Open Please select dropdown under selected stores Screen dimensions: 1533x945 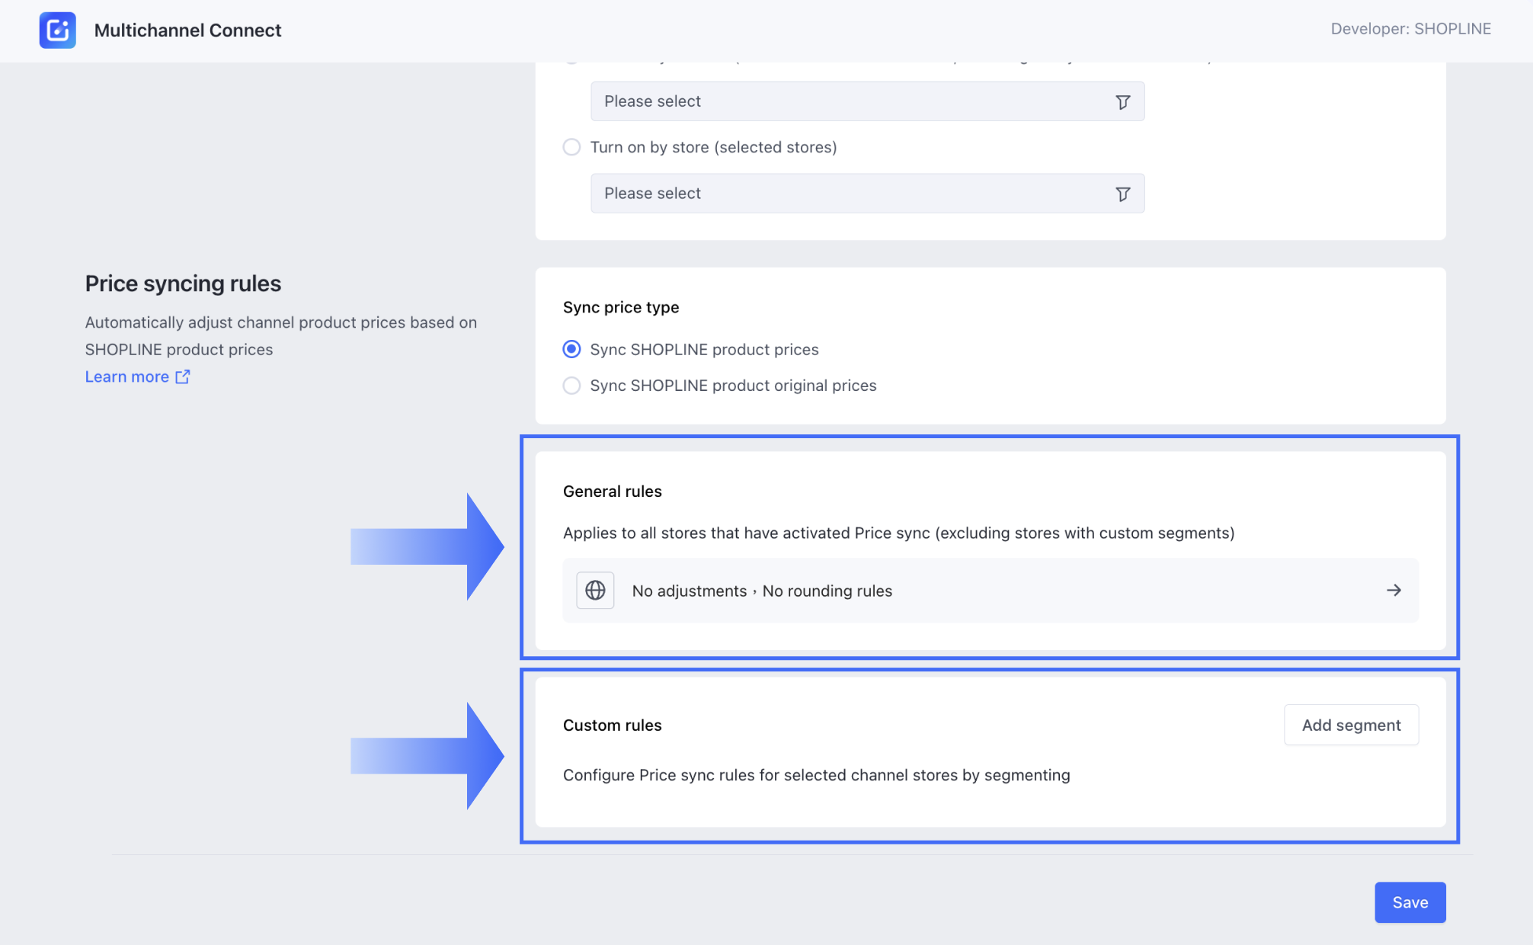(853, 194)
